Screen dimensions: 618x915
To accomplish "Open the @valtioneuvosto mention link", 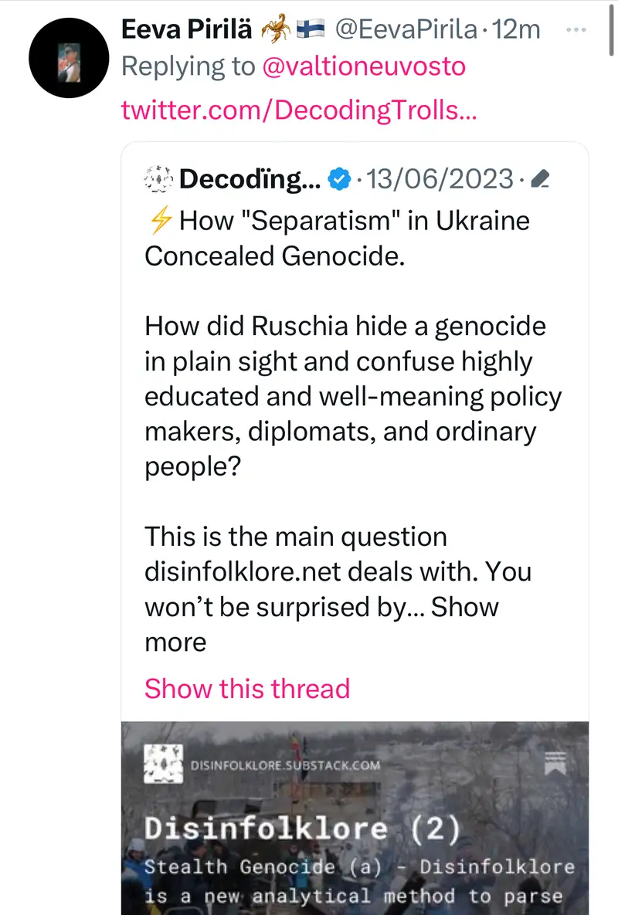I will 364,67.
